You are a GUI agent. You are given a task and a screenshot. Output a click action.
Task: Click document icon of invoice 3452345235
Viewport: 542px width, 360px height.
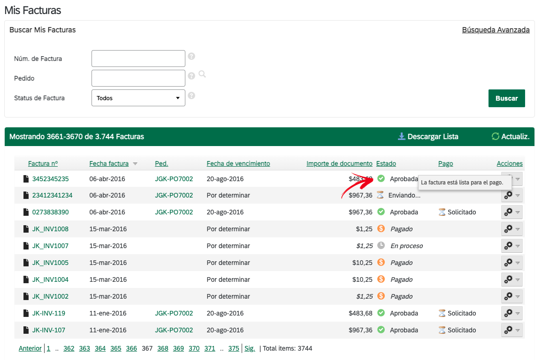[26, 179]
